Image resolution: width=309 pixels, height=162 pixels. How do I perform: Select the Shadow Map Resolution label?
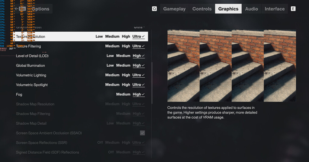tap(35, 104)
